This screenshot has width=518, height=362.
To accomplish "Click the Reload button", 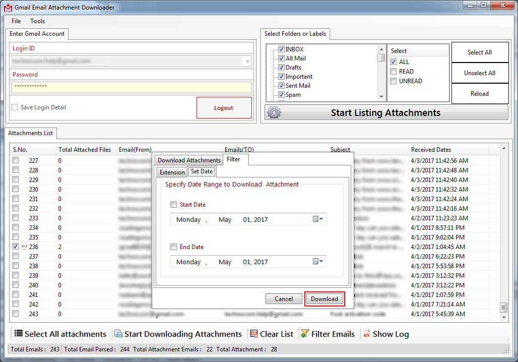I will (x=480, y=94).
